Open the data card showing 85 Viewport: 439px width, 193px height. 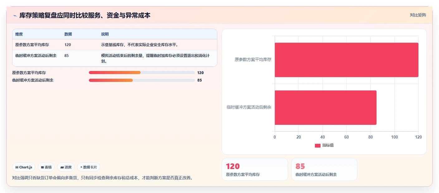[x=324, y=169]
